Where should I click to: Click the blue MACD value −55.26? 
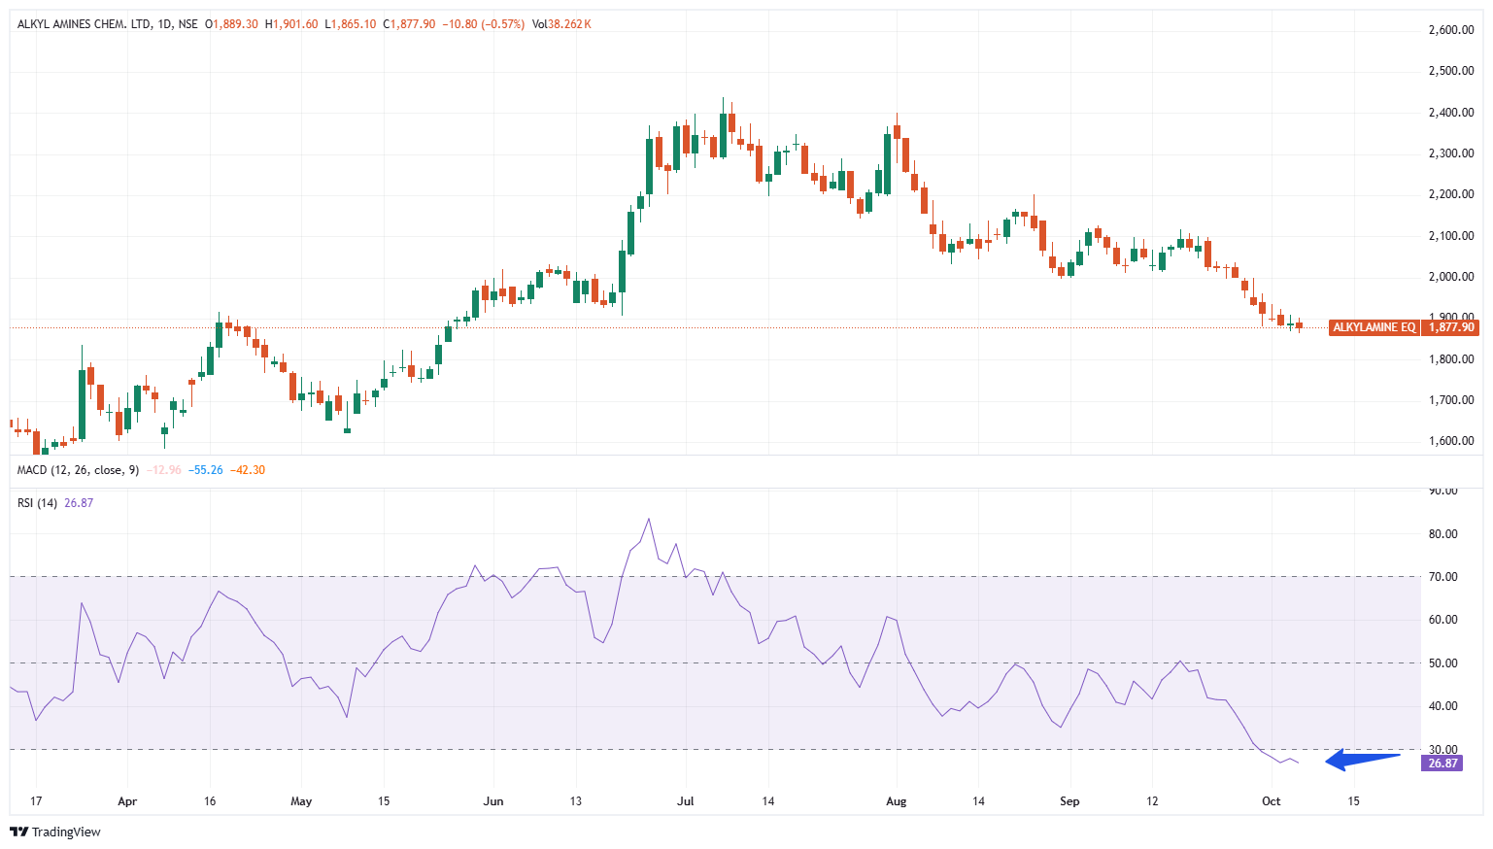[x=206, y=470]
